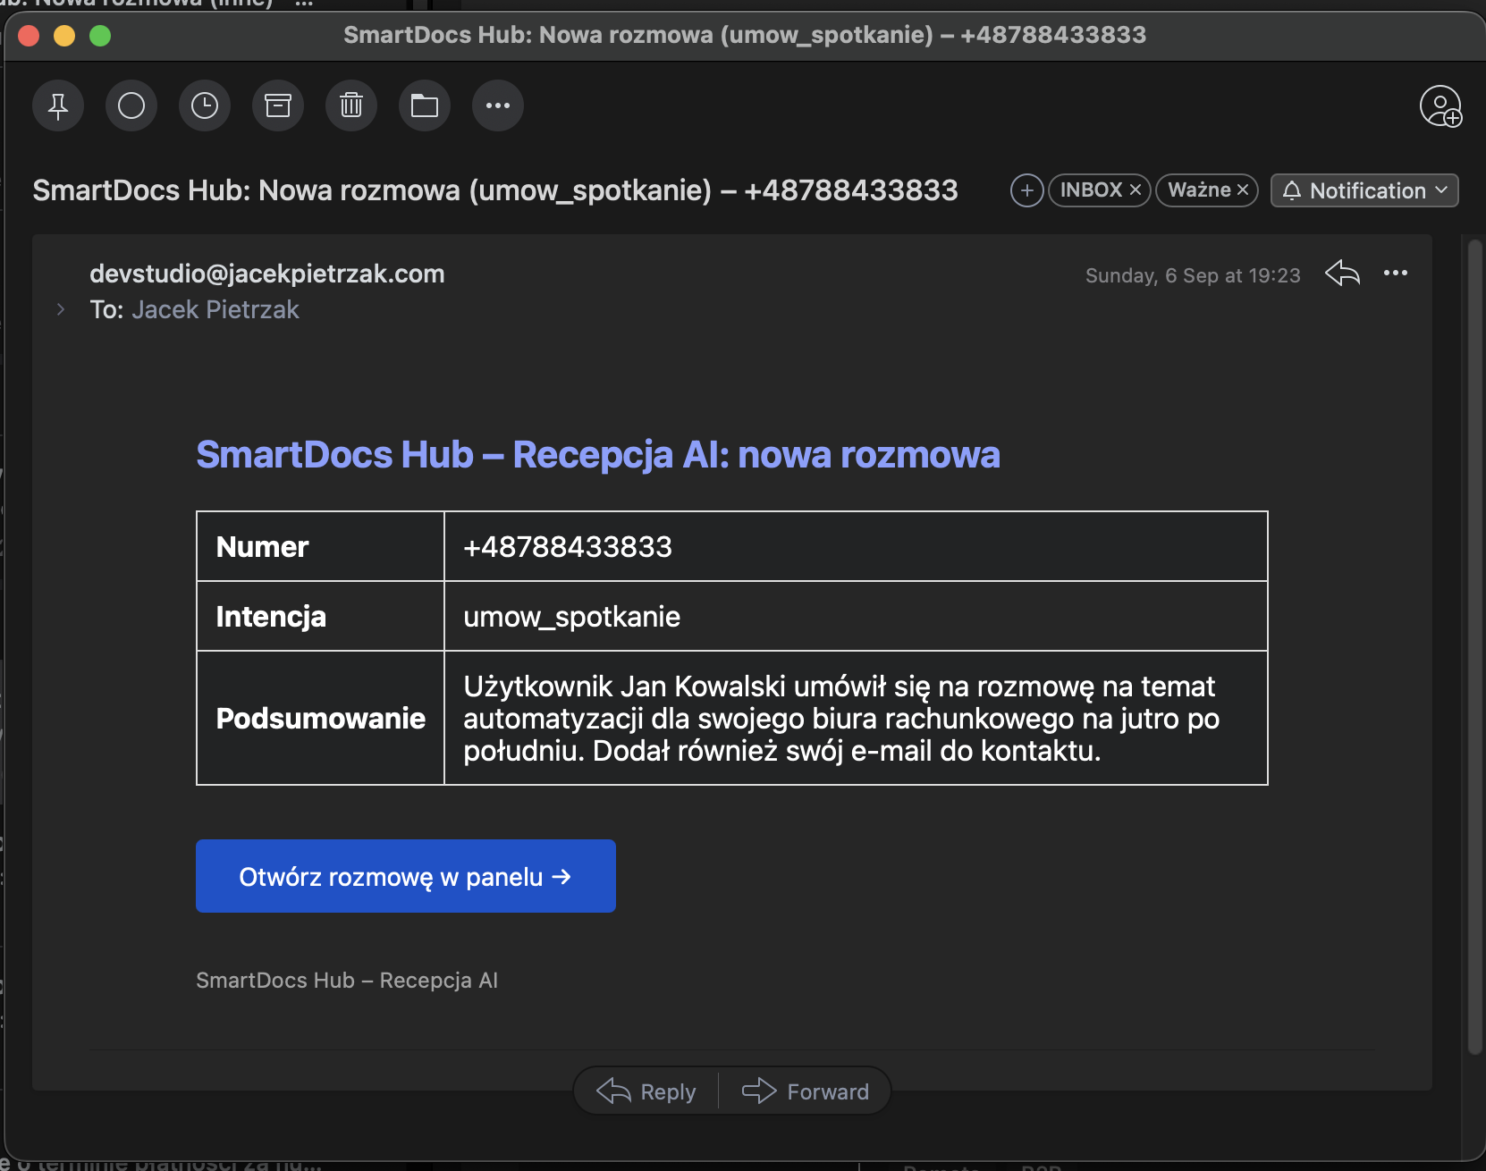Click sender devstudio@jacekpietrzak.com
Image resolution: width=1486 pixels, height=1171 pixels.
pyautogui.click(x=267, y=274)
